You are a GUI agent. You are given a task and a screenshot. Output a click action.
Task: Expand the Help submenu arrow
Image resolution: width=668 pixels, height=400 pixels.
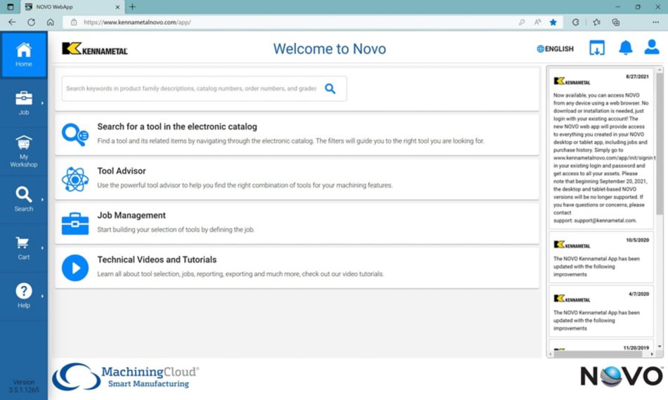(42, 296)
